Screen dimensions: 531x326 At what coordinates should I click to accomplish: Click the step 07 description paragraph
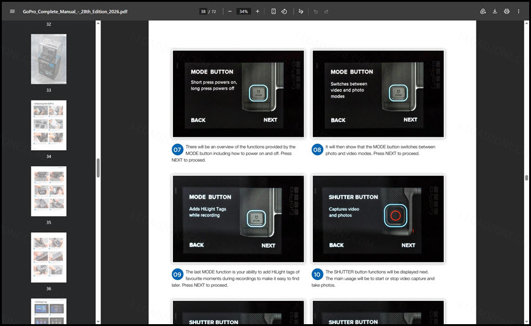click(x=234, y=153)
